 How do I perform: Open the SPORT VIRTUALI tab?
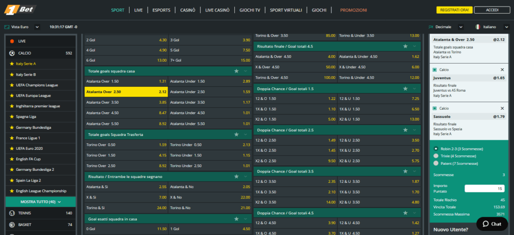pos(286,10)
